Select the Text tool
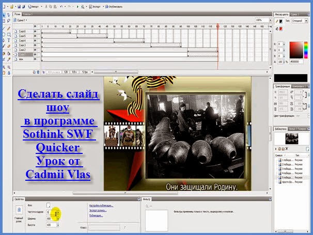 point(9,40)
